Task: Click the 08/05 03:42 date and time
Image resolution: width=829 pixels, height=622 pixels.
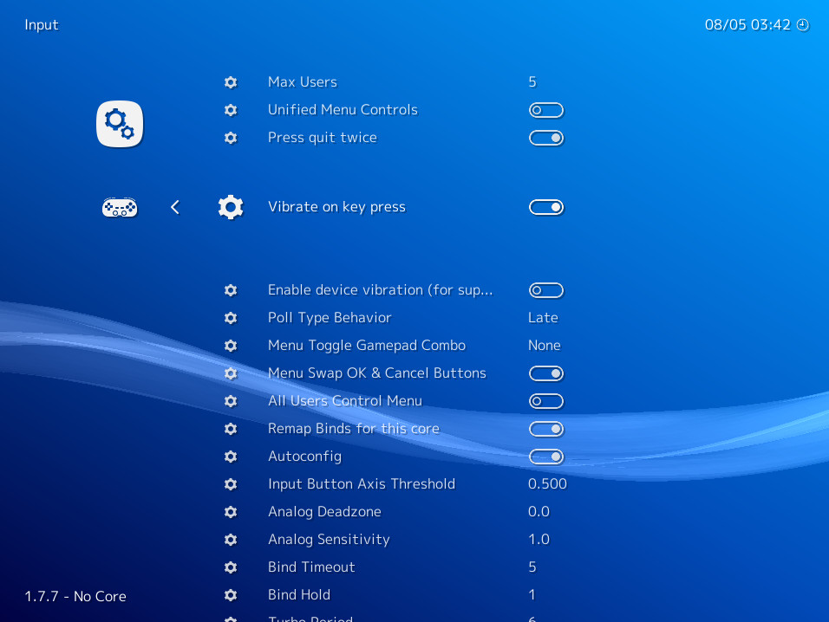Action: click(x=747, y=25)
